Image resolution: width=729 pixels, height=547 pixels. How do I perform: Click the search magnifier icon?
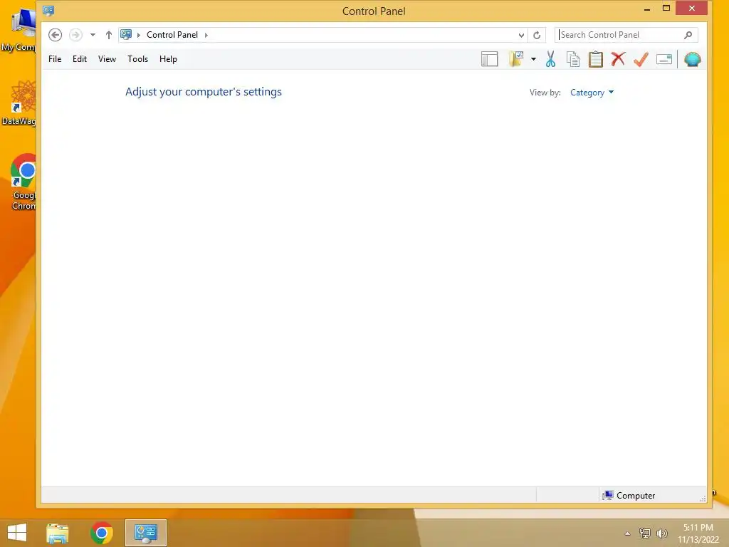(x=688, y=35)
